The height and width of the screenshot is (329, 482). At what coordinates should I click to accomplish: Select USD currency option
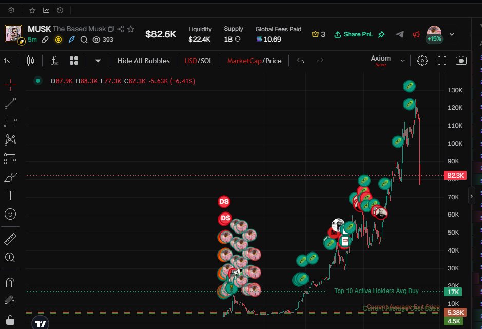tap(190, 61)
